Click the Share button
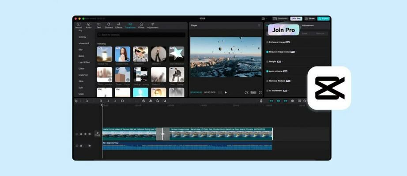This screenshot has height=176, width=407. point(310,18)
